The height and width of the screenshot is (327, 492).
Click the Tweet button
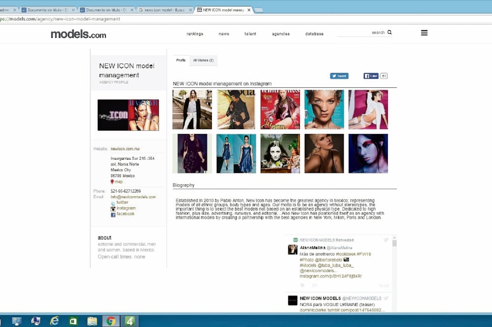pyautogui.click(x=339, y=76)
